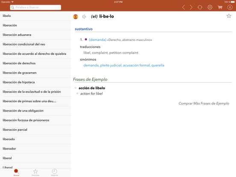236x177 pixels.
Task: Open the (demanda) sense link
Action: pos(97,40)
